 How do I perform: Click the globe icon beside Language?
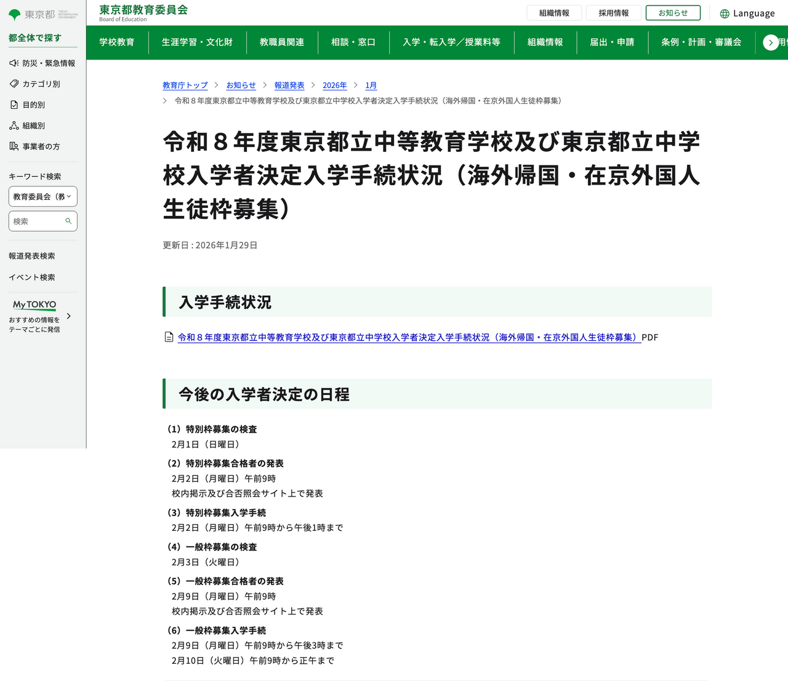click(725, 14)
